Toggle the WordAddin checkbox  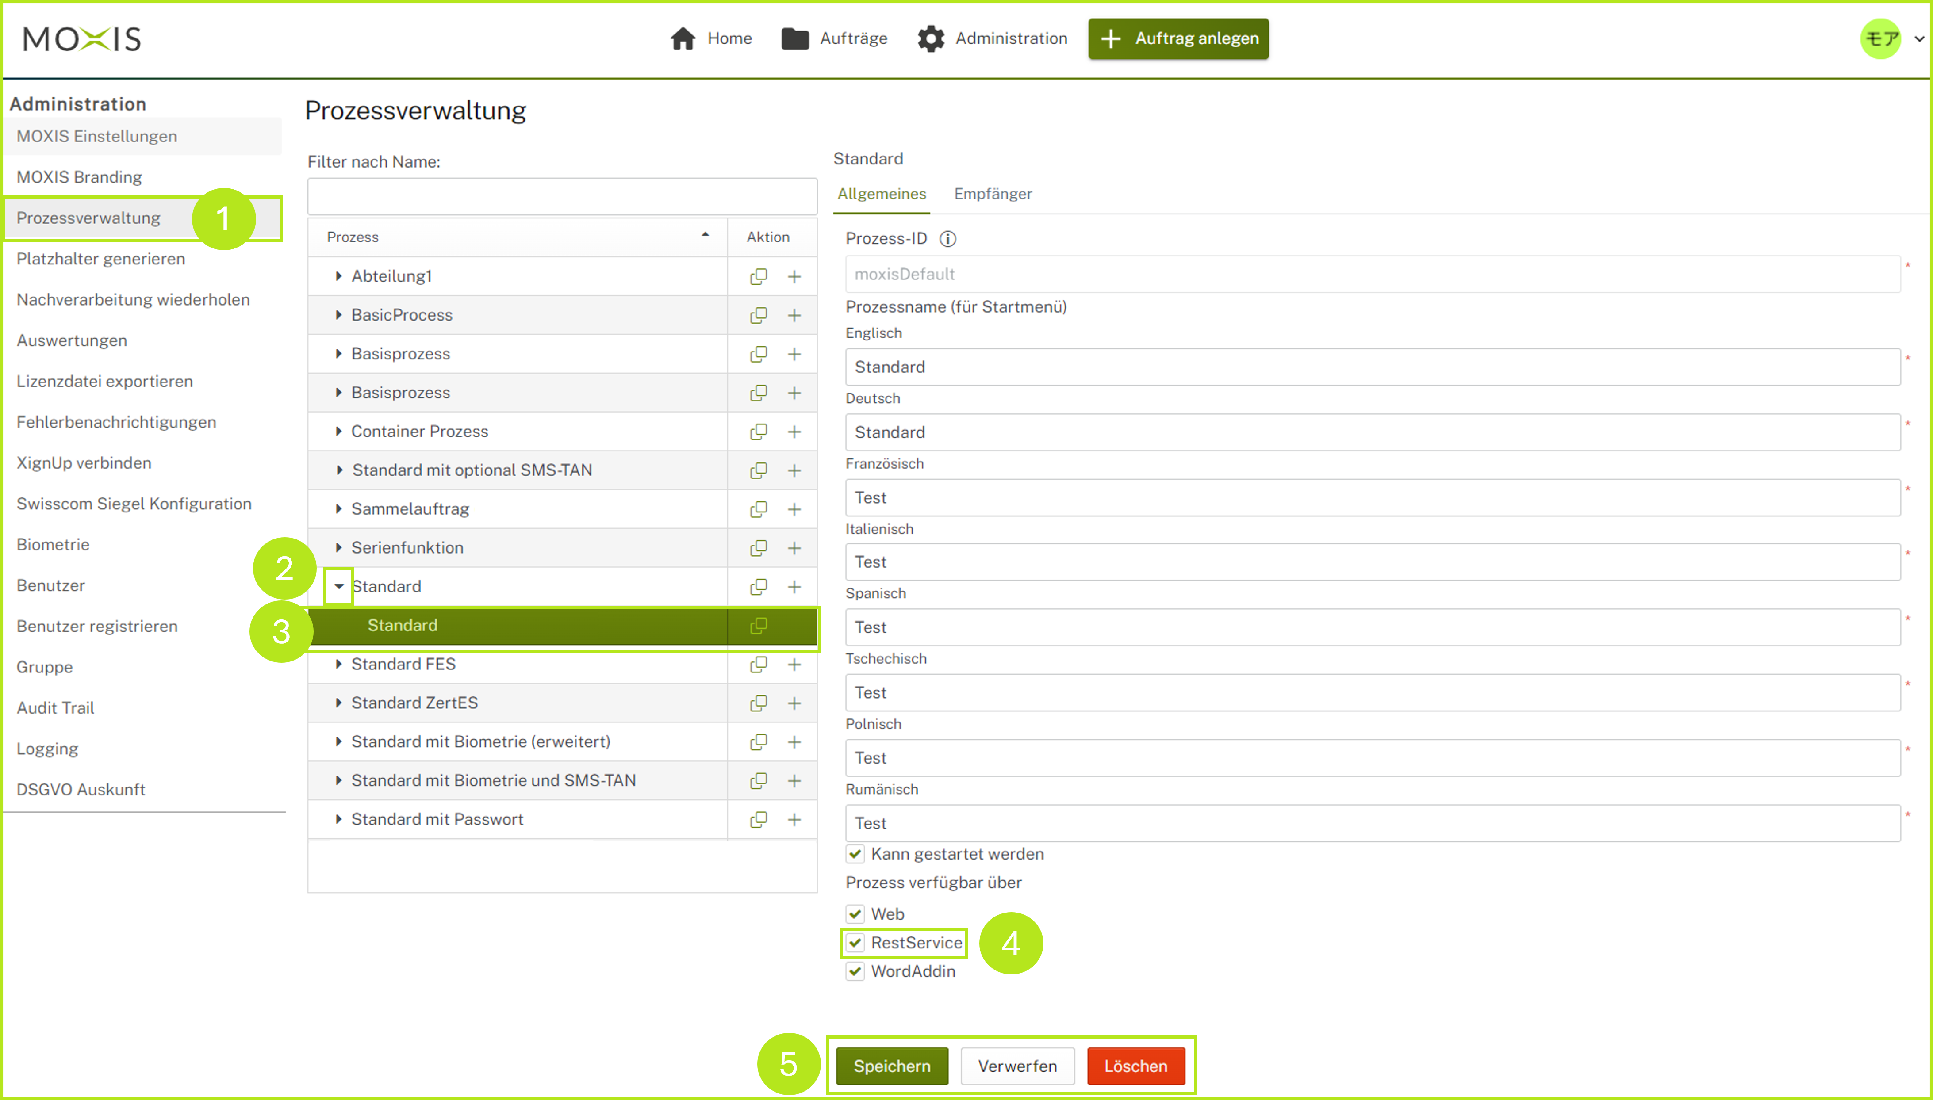click(855, 972)
